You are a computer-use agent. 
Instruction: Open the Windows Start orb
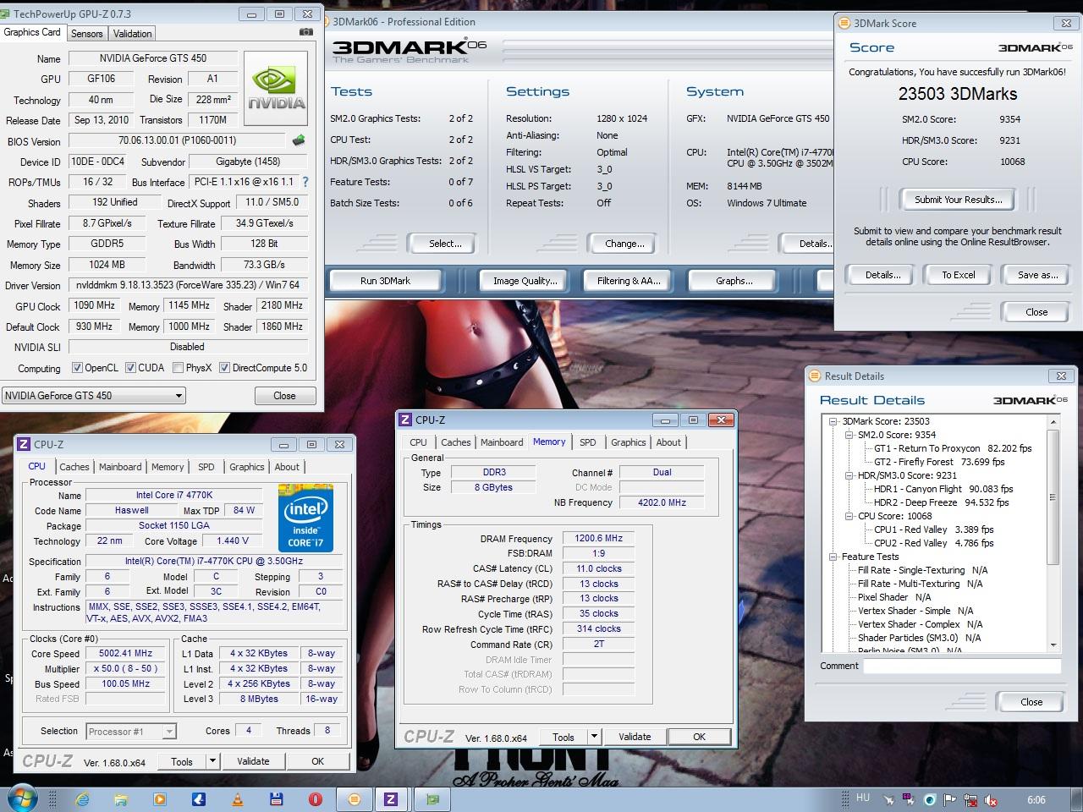pos(22,798)
